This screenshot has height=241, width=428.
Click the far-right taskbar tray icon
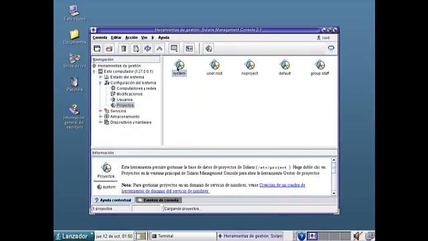[x=370, y=236]
